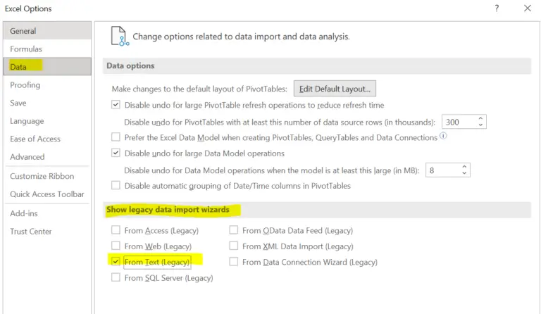Select the Data category

(47, 66)
